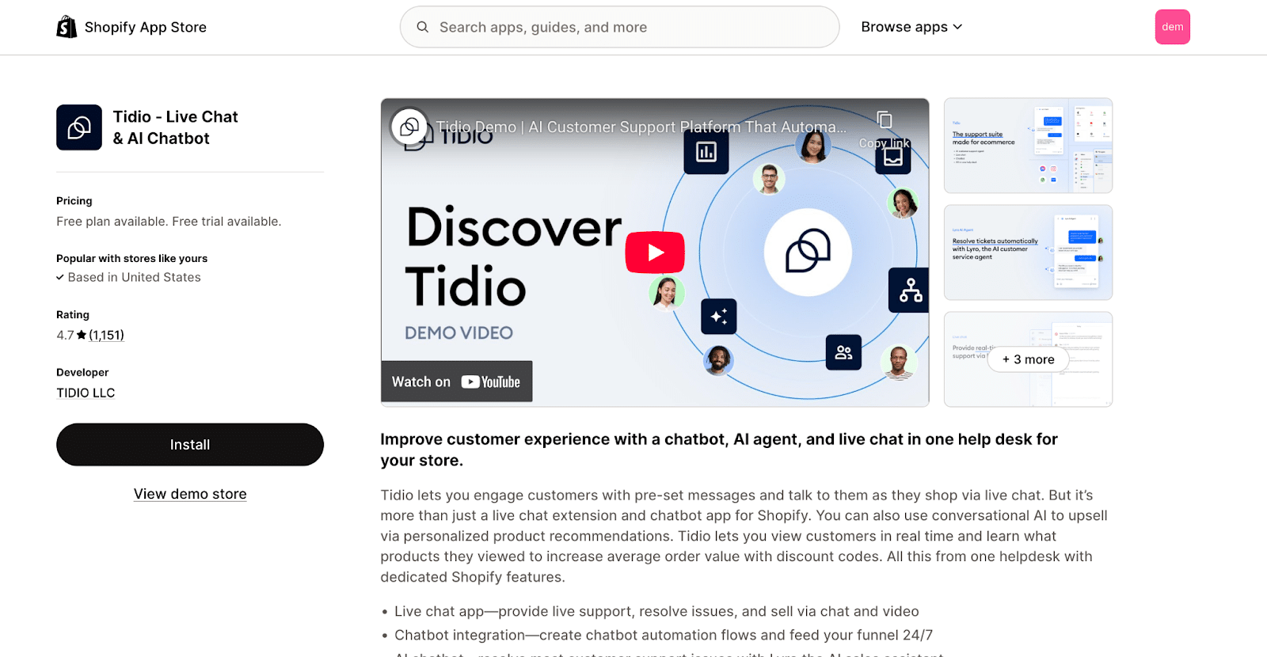Open the support suite screenshot thumbnail
The image size is (1267, 657).
point(1028,146)
